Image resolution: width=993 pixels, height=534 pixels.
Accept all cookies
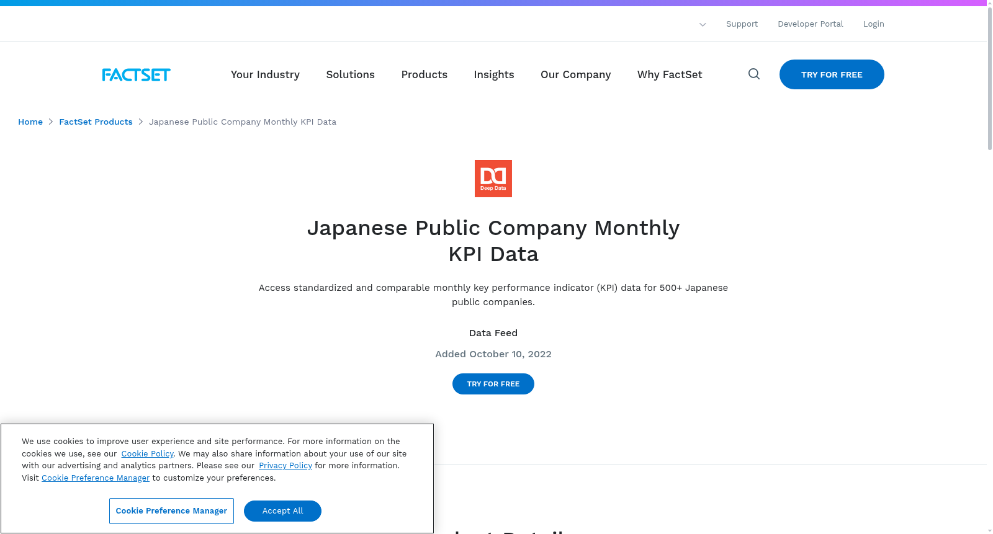coord(282,511)
